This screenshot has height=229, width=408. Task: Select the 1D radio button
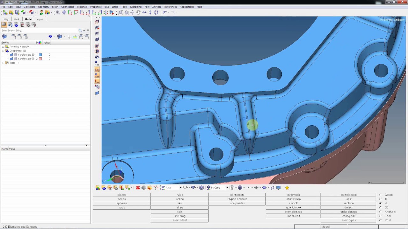pos(380,199)
